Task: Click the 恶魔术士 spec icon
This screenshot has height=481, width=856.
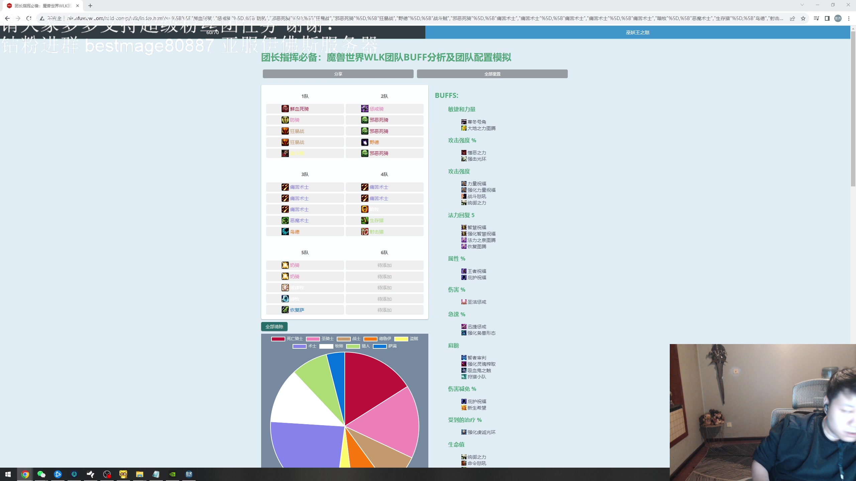Action: (x=285, y=220)
